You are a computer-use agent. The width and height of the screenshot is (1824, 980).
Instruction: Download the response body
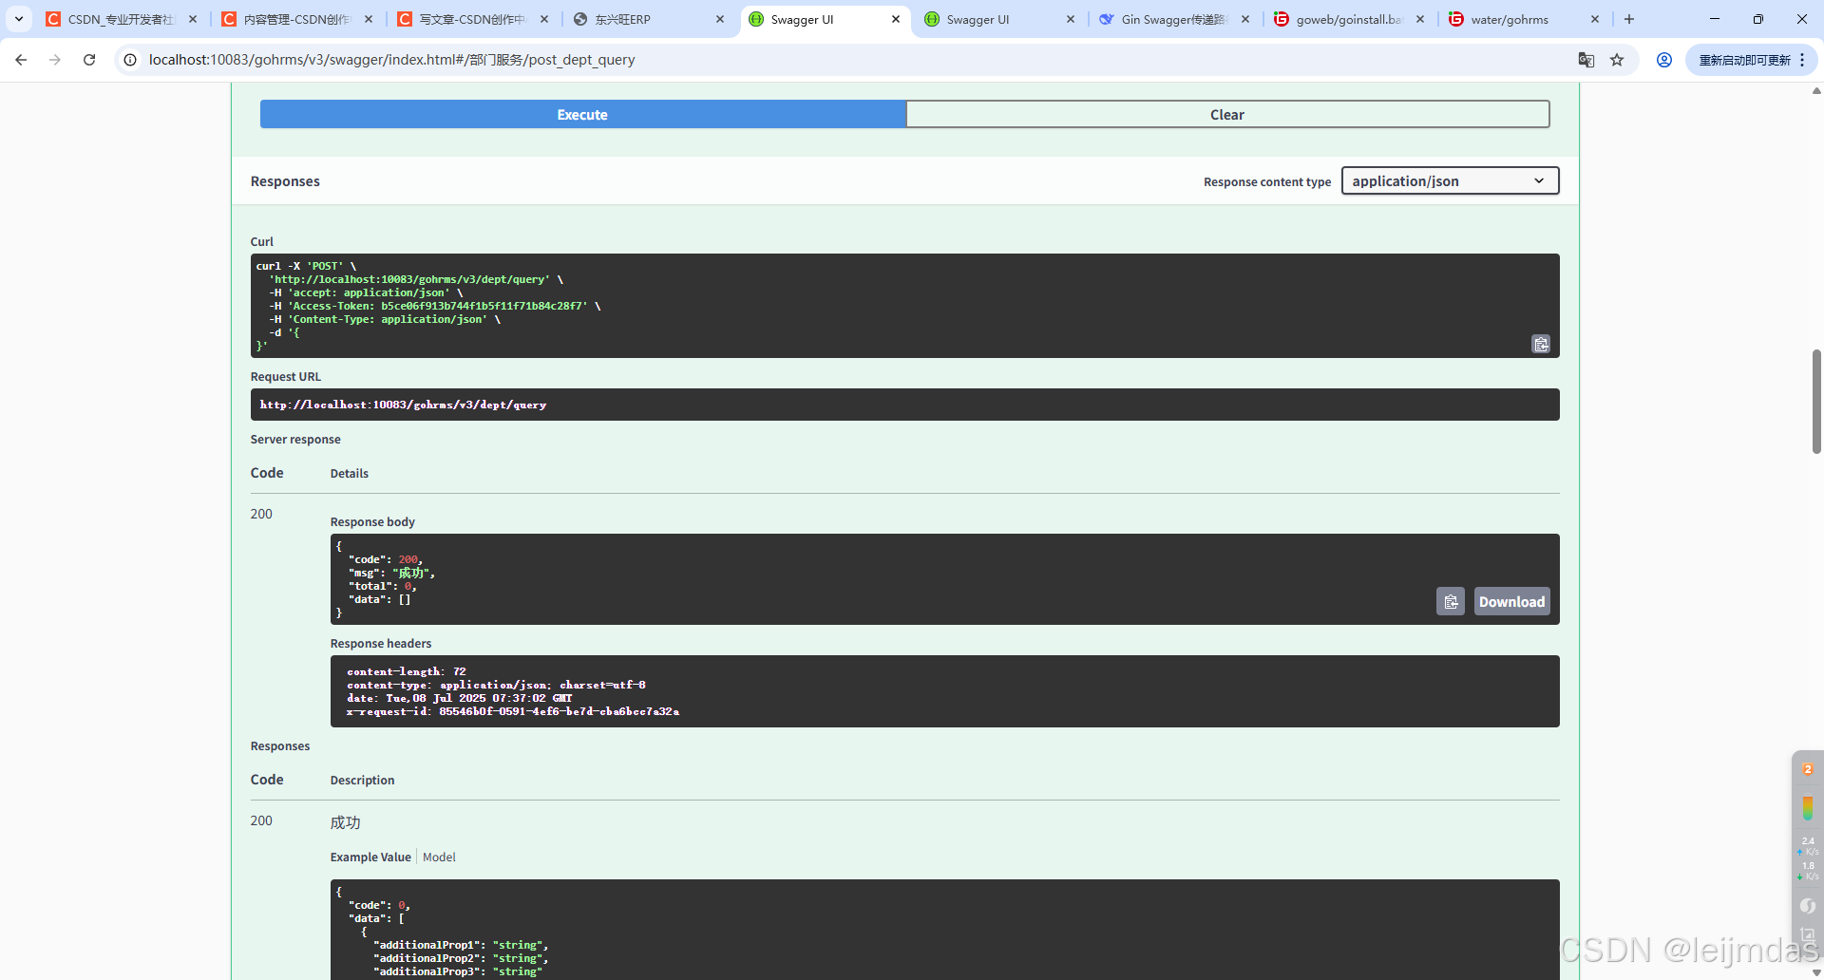1511,601
